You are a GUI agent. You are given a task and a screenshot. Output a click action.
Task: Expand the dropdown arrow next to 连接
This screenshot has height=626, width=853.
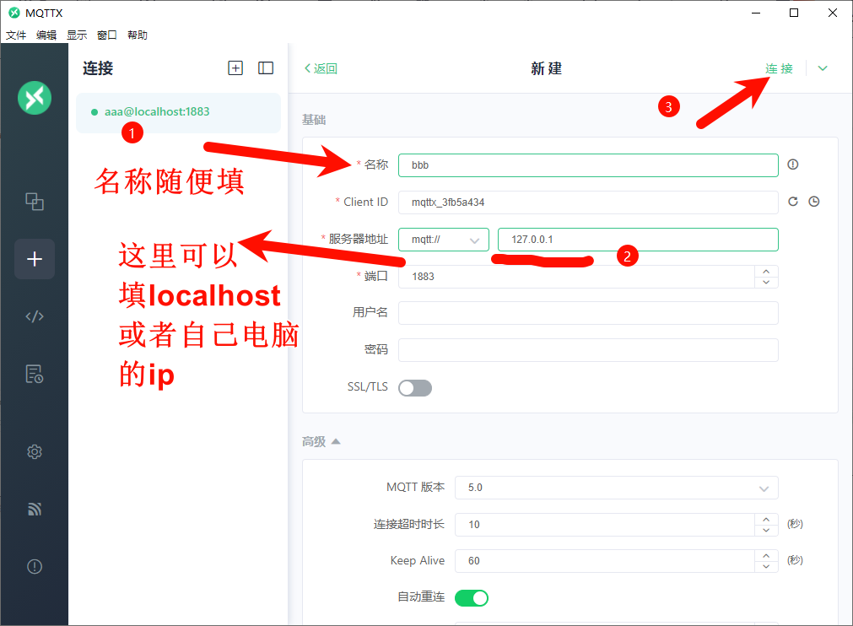pos(823,68)
